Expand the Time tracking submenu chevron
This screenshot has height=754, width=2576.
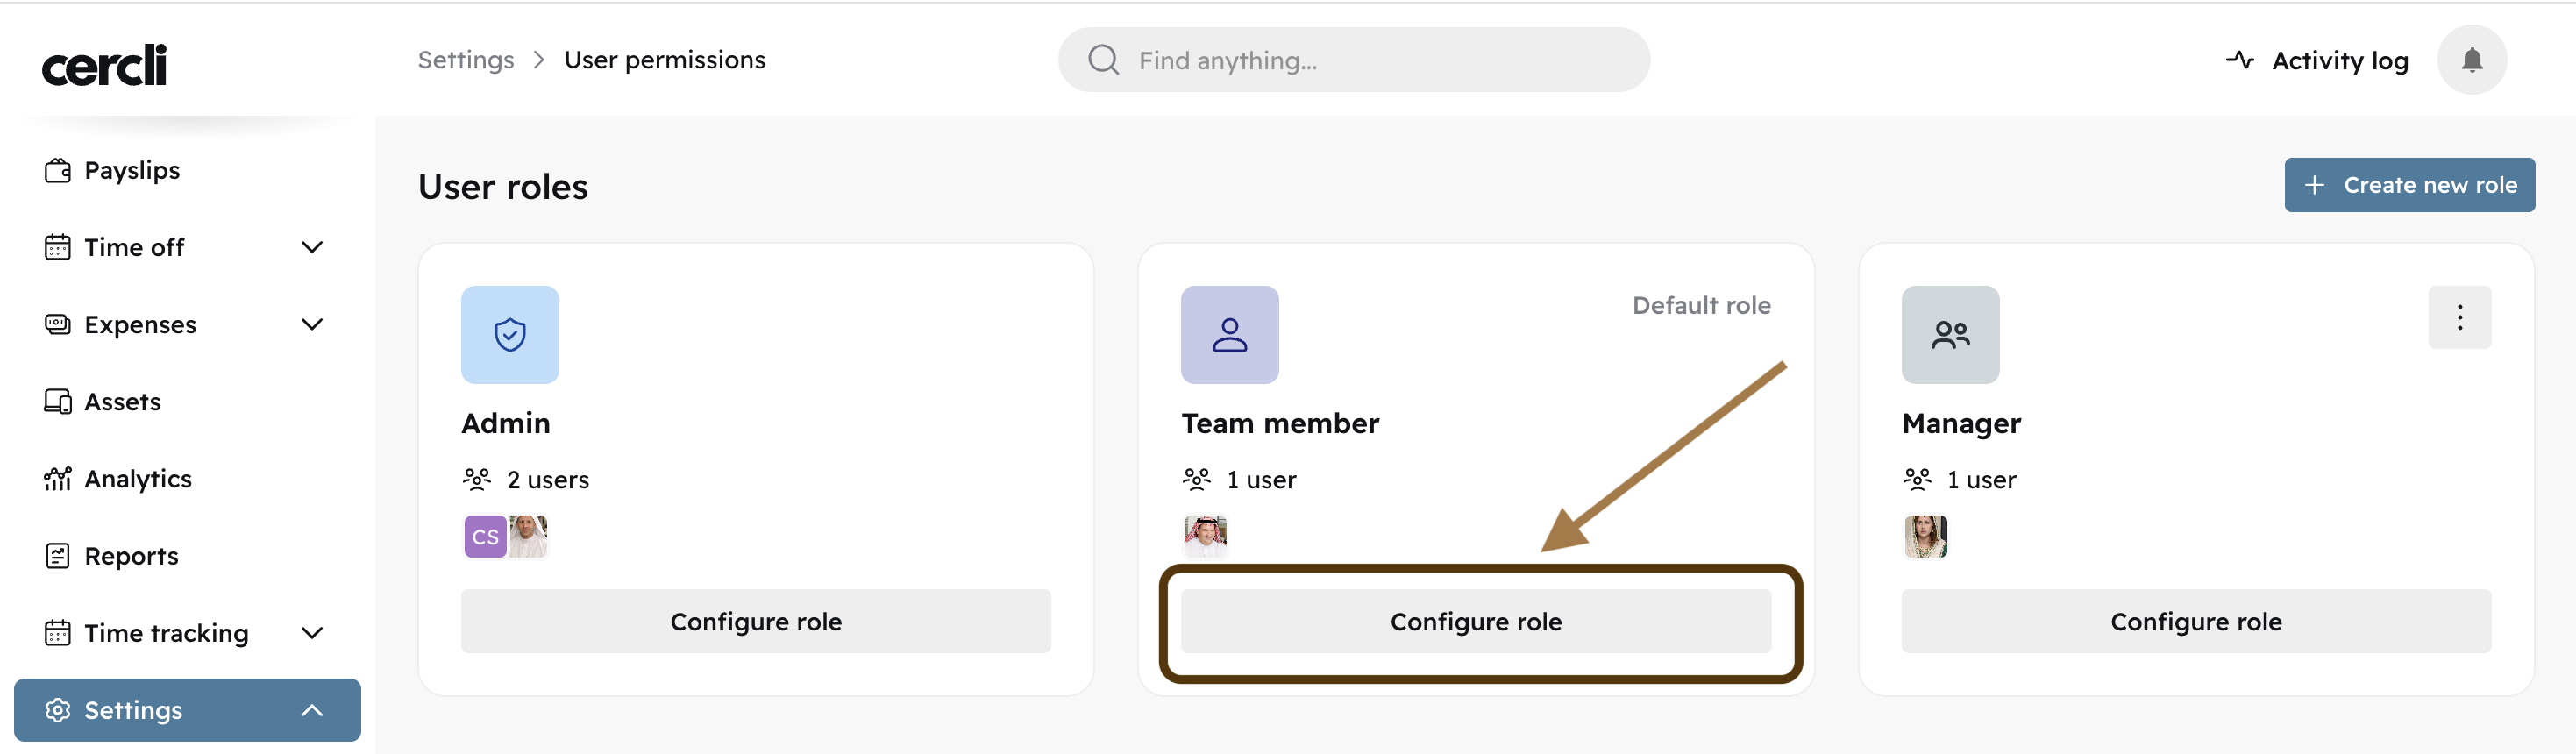(312, 633)
